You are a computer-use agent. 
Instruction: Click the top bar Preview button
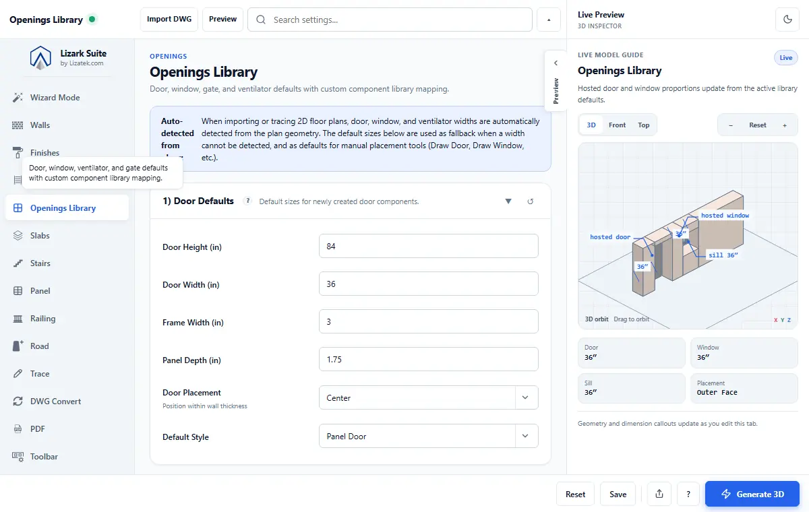pos(222,20)
